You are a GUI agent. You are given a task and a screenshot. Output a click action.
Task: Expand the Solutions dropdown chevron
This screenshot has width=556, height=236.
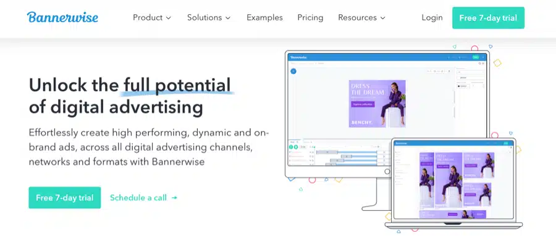pos(228,18)
